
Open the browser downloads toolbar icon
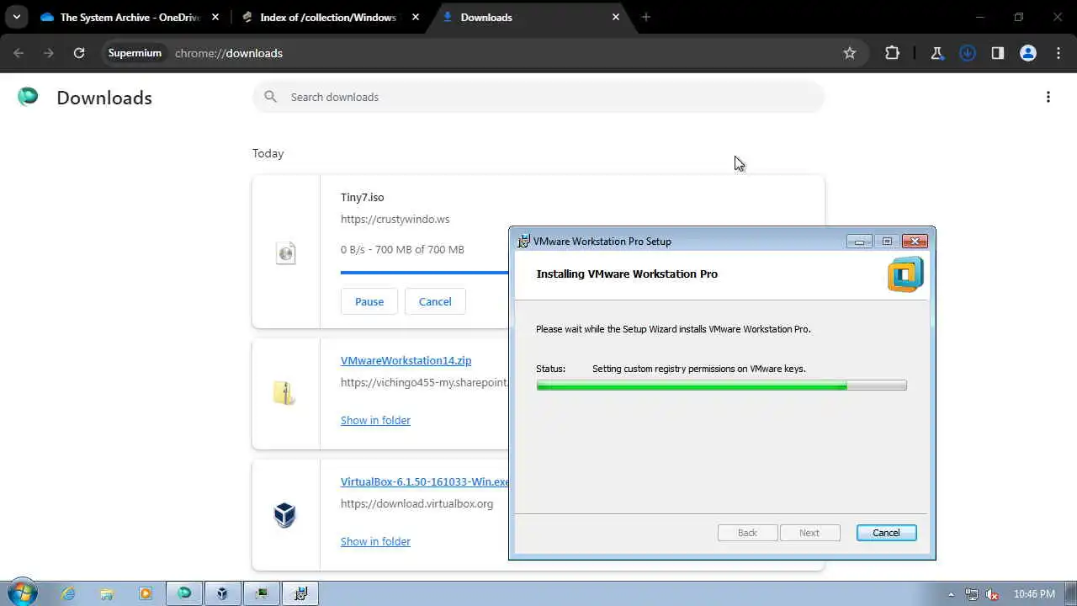click(968, 53)
